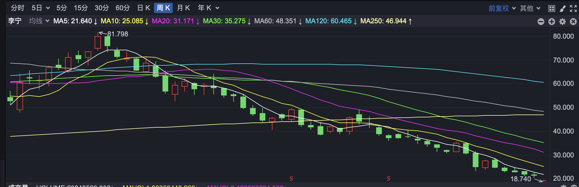This screenshot has width=579, height=187.
Task: Expand the 5日 dropdown arrow
Action: [x=48, y=8]
